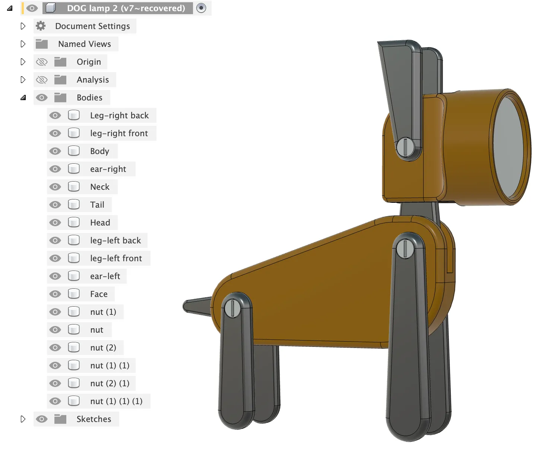Image resolution: width=547 pixels, height=454 pixels.
Task: Show the Origin folder visibility
Action: pos(42,61)
